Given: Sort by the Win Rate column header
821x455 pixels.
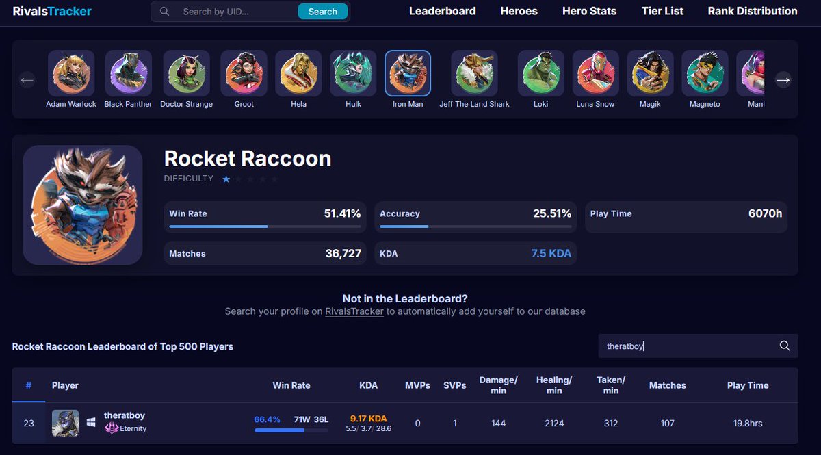Looking at the screenshot, I should (x=291, y=385).
